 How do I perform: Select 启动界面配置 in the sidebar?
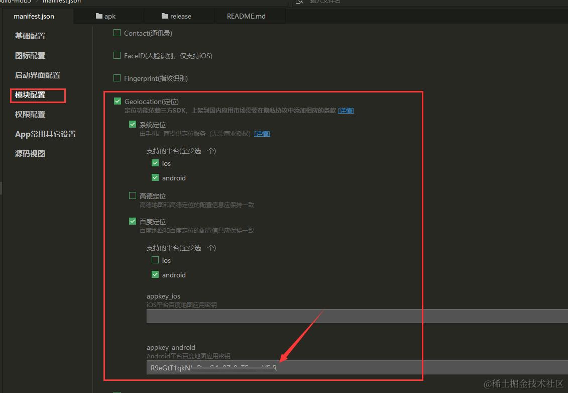[x=38, y=75]
